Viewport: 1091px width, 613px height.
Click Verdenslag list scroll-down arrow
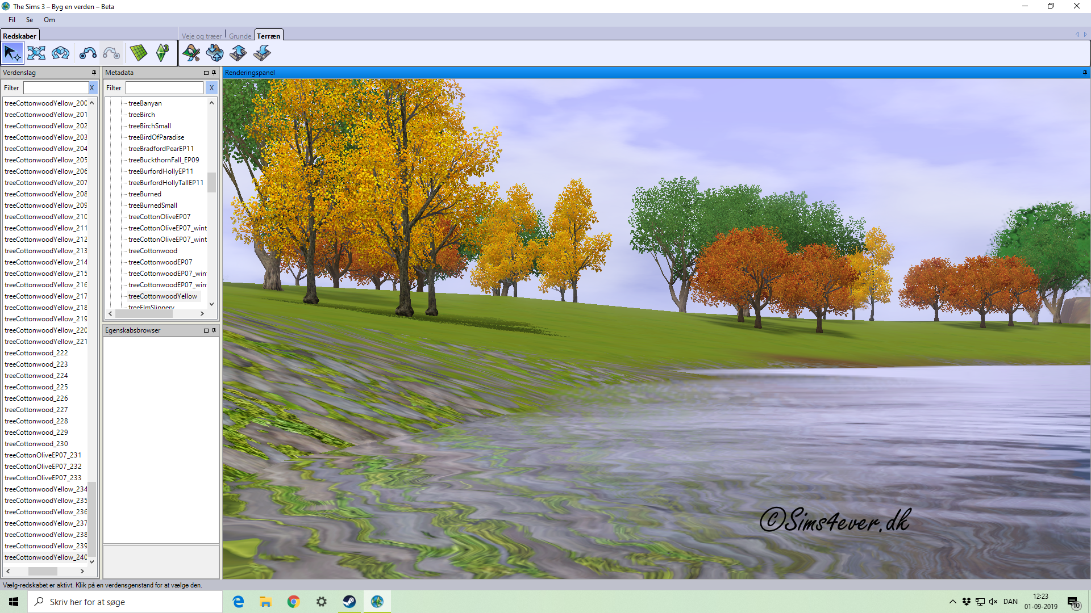tap(92, 562)
